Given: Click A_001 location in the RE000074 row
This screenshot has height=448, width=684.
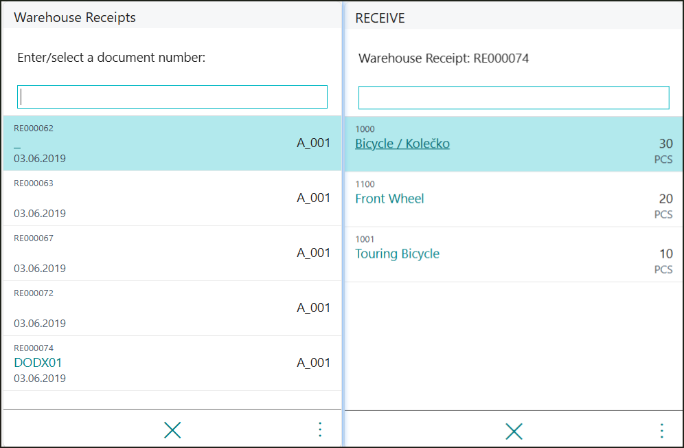Looking at the screenshot, I should tap(313, 363).
